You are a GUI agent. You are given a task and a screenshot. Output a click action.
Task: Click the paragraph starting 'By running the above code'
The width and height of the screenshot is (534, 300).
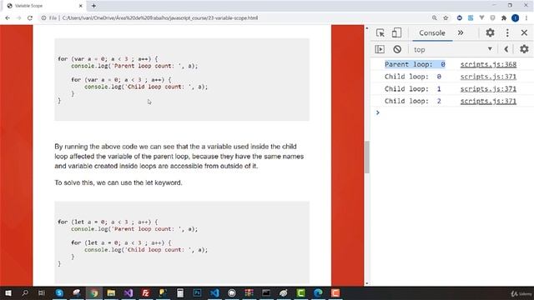[x=179, y=157]
